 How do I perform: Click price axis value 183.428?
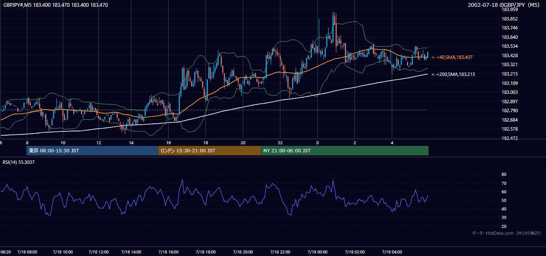509,55
